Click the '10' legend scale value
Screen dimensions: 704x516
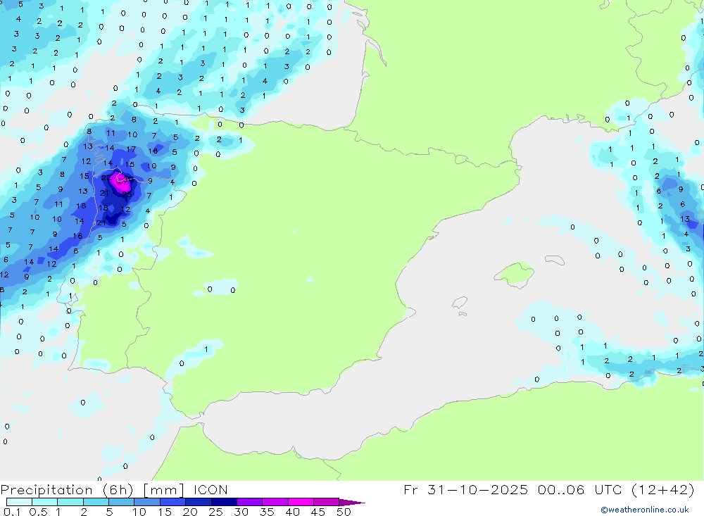point(139,512)
